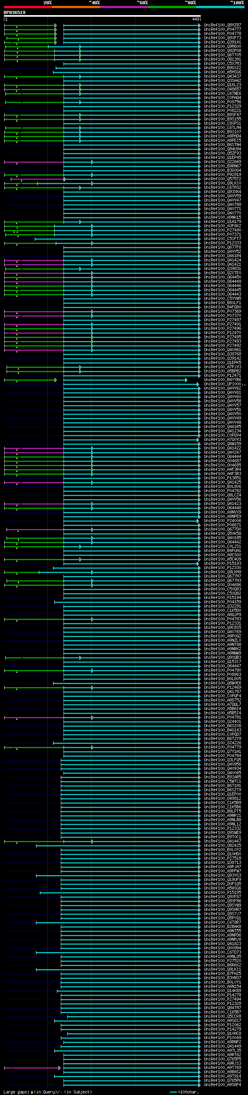The width and height of the screenshot is (248, 1095).
Task: Select hit label UniRef100_B2BAK8
Action: pos(222,927)
